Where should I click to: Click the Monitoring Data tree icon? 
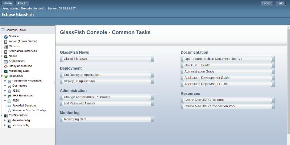[6, 71]
